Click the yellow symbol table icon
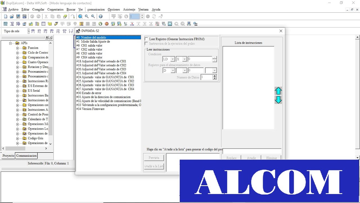The height and width of the screenshot is (203, 360). [50, 24]
